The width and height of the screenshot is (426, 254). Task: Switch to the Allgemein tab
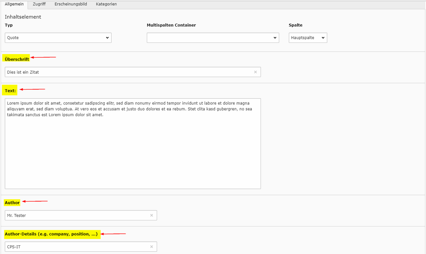click(14, 4)
